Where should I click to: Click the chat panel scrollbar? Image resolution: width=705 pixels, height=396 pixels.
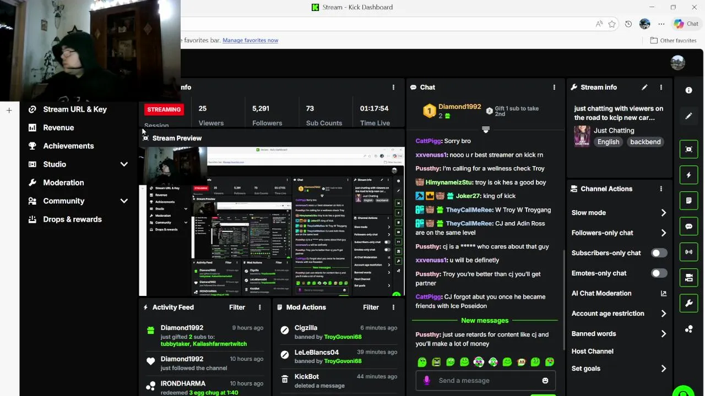[x=563, y=300]
